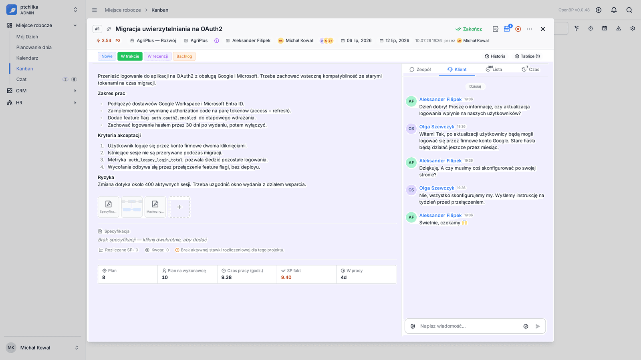The width and height of the screenshot is (641, 360).
Task: Open the Macierz ry... attachment thumbnail
Action: tap(155, 207)
